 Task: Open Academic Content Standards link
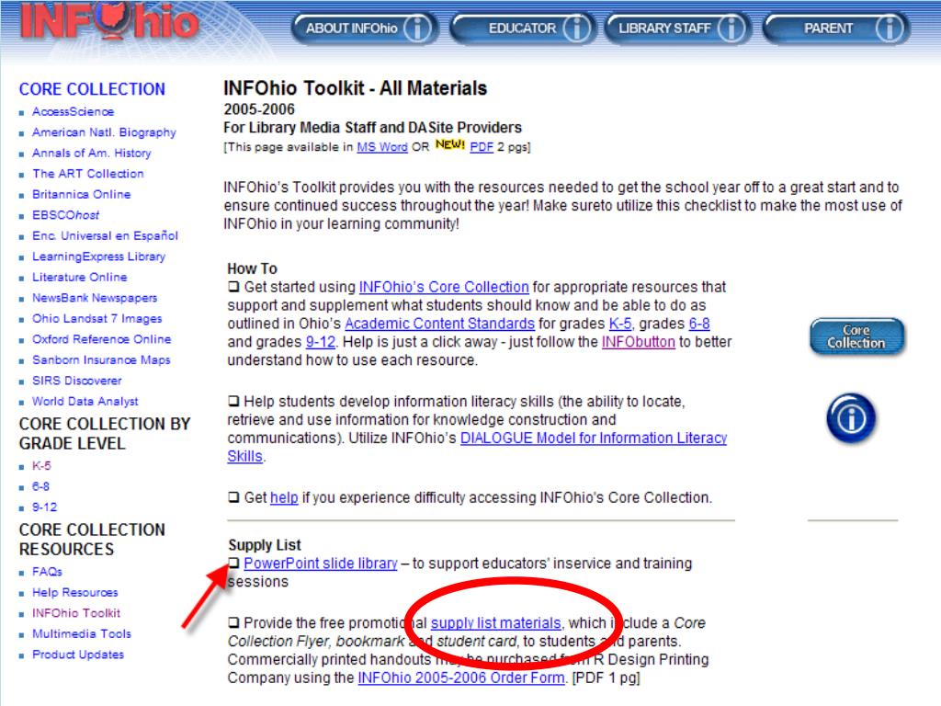(439, 324)
